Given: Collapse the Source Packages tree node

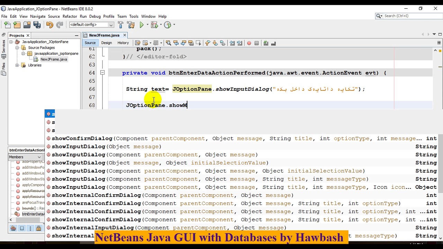Looking at the screenshot, I should coord(17,48).
